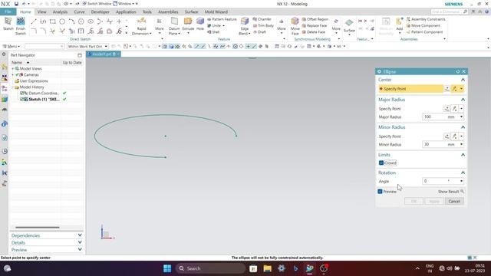Switch to the View tab

(41, 11)
